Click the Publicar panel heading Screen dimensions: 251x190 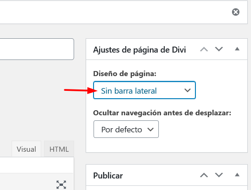(108, 176)
